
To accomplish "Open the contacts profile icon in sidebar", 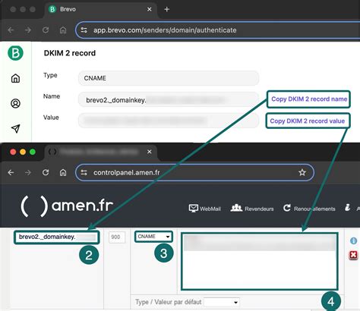I will (x=15, y=103).
